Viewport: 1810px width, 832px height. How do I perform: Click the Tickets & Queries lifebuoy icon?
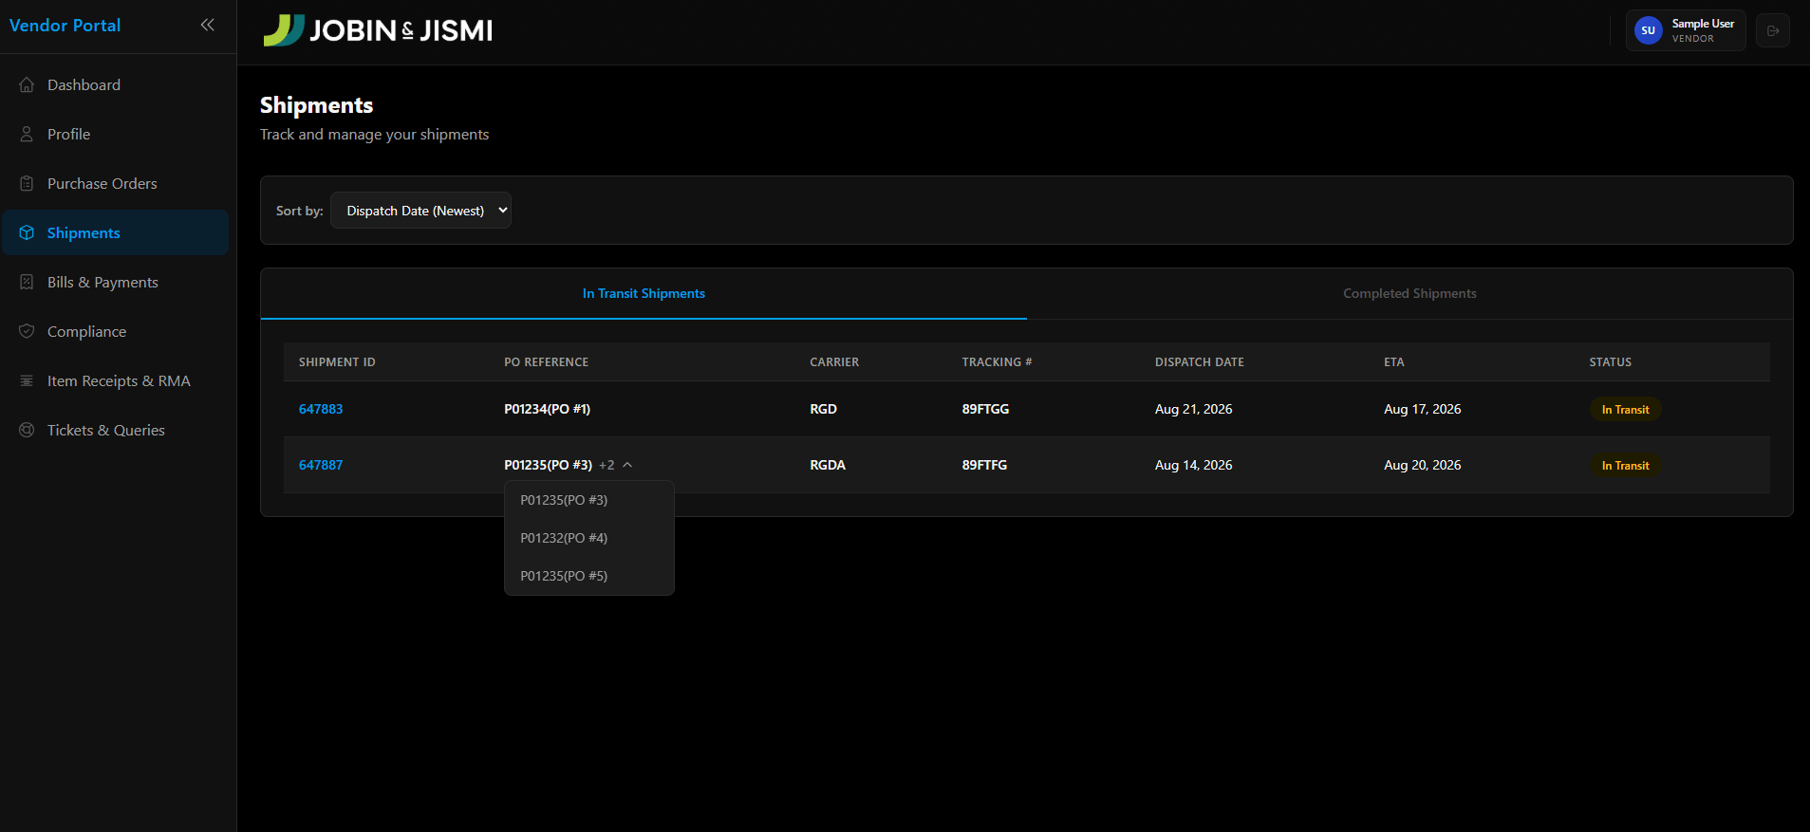point(27,430)
